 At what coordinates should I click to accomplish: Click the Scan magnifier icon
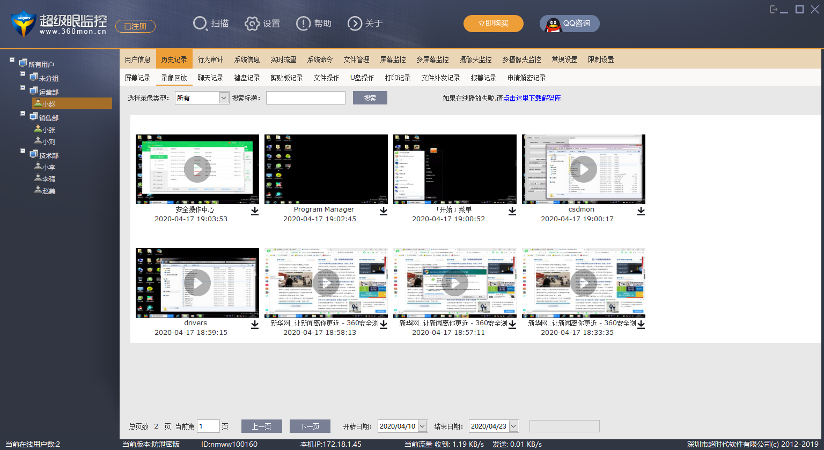200,24
